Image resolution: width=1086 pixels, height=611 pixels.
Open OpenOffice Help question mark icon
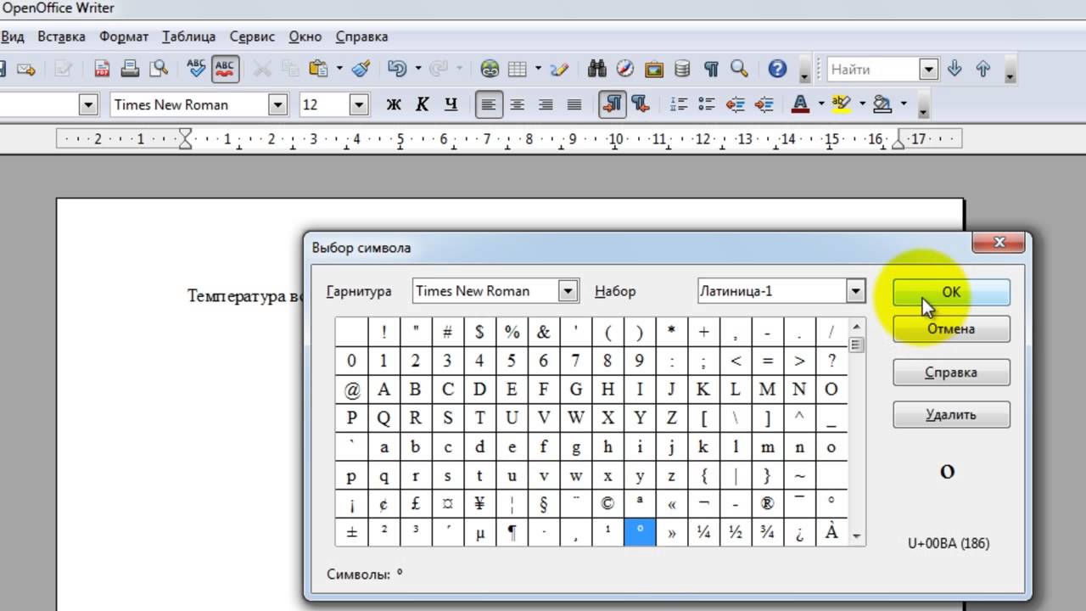[x=777, y=69]
